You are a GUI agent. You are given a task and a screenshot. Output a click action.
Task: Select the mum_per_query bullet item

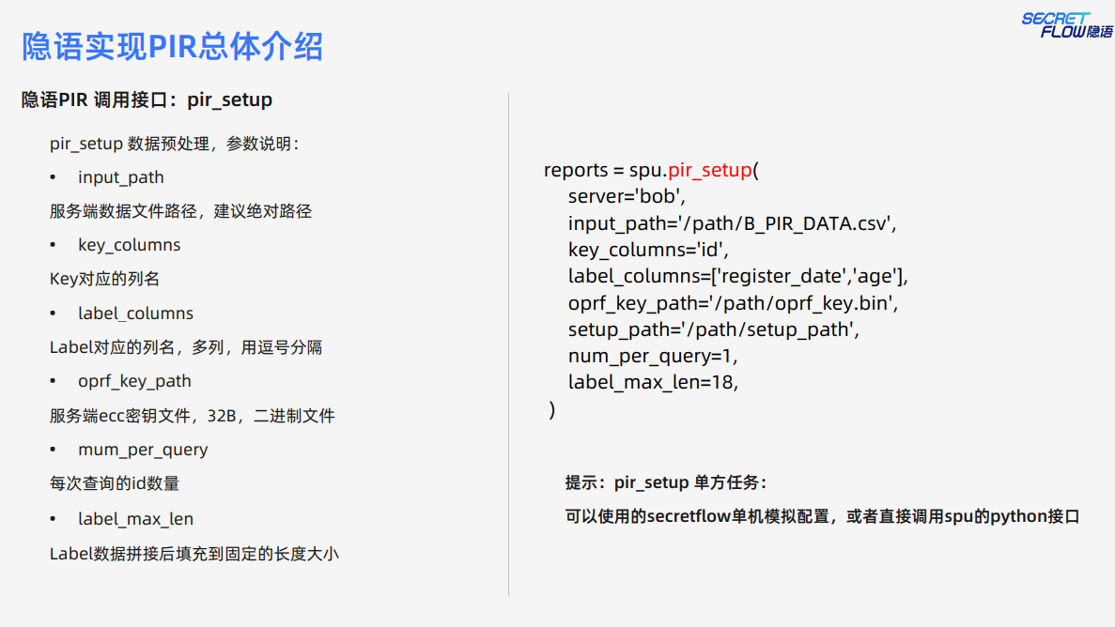[143, 450]
